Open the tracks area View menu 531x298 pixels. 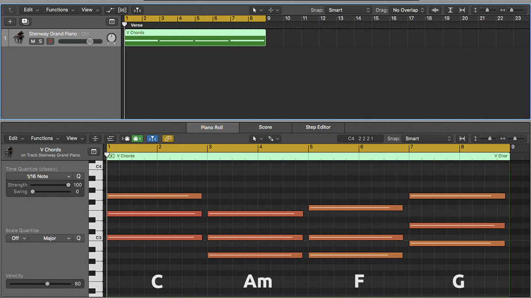pos(90,10)
